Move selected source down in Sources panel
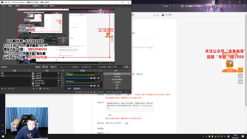247x139 pixels. tap(48, 89)
